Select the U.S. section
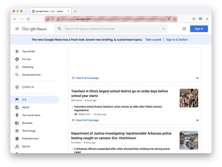This screenshot has height=167, width=222. [35, 100]
